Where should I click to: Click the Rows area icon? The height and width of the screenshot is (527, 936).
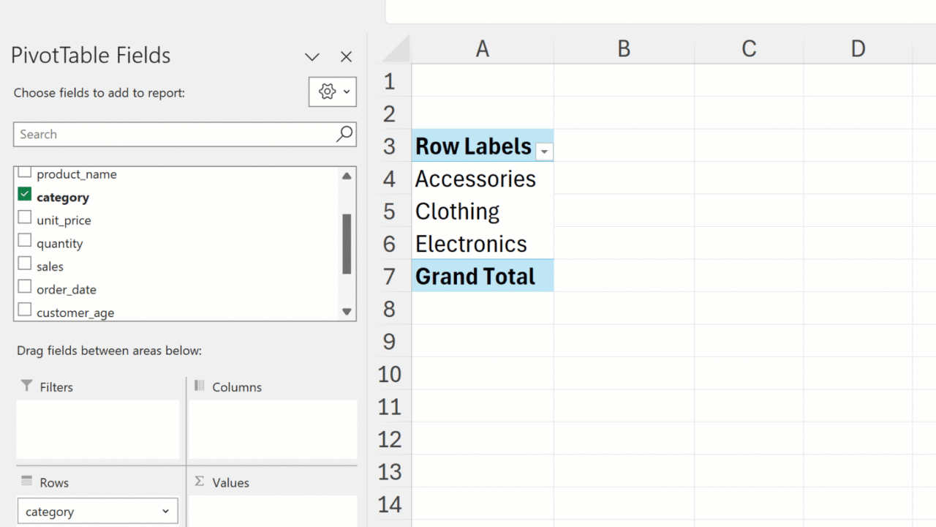pos(27,482)
